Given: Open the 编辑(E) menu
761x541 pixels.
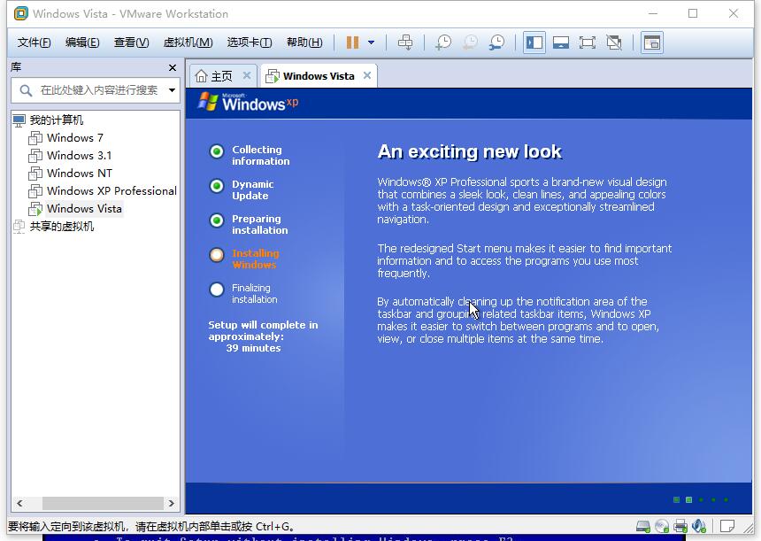Looking at the screenshot, I should coord(82,43).
